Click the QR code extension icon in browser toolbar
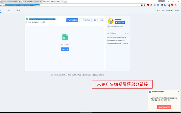This screenshot has height=113, width=181. (x=162, y=5)
